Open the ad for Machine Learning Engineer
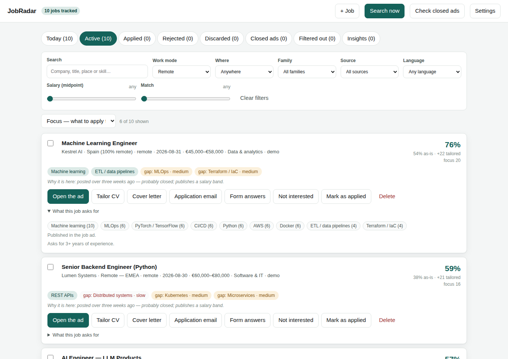508x359 pixels. [68, 196]
